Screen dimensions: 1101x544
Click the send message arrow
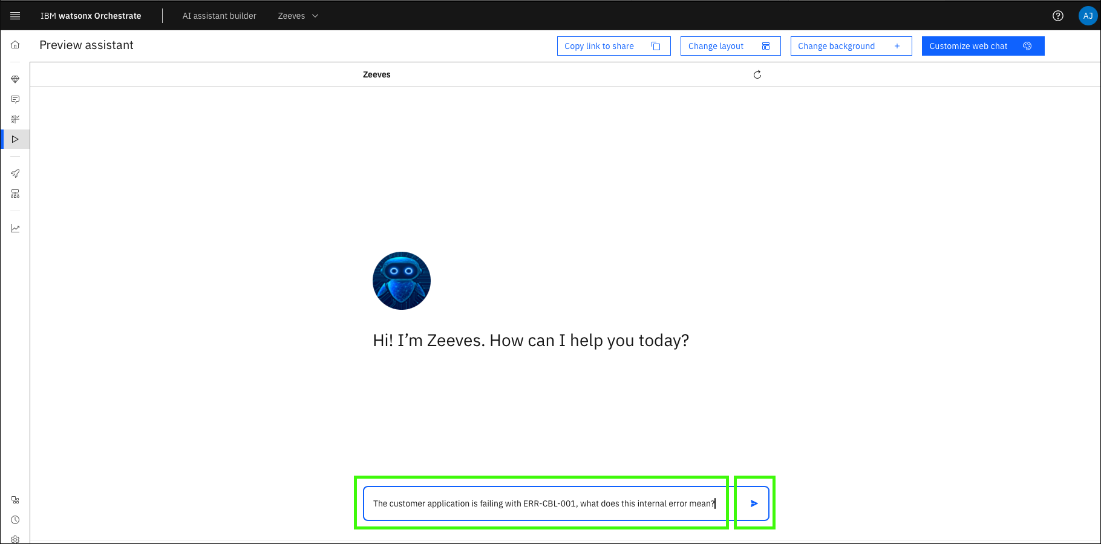pos(754,503)
